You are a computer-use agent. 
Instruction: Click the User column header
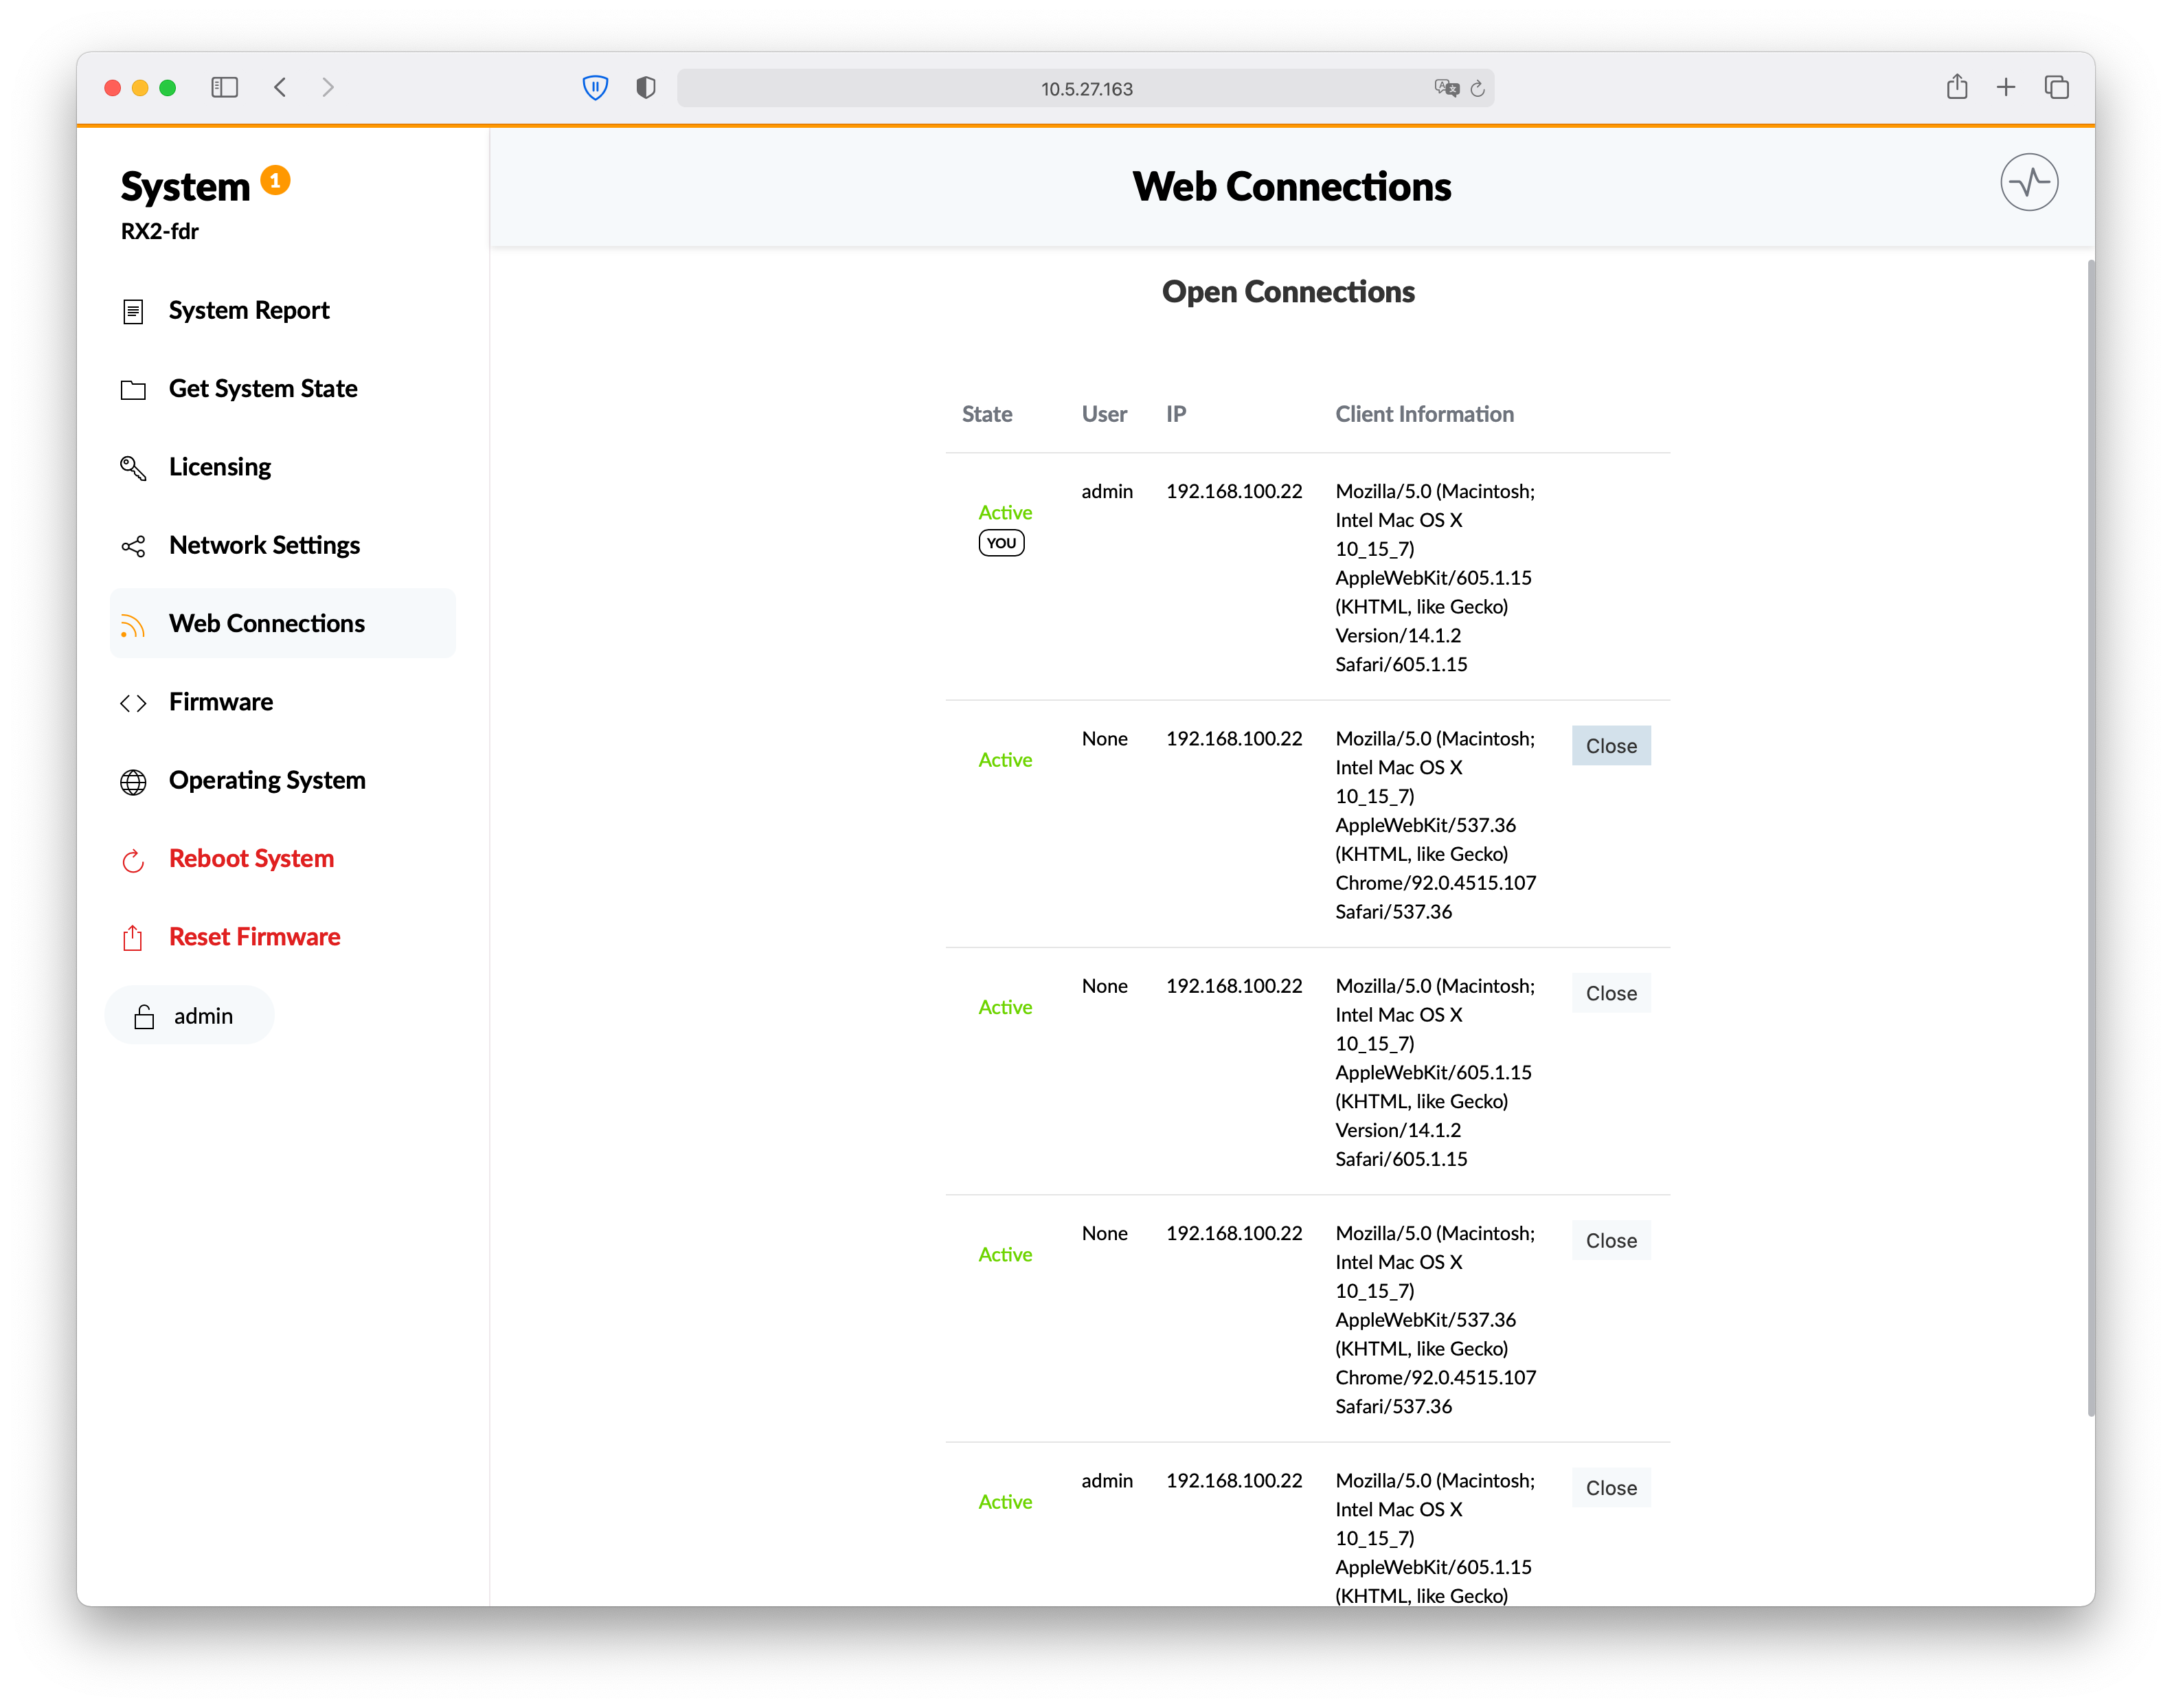point(1103,415)
